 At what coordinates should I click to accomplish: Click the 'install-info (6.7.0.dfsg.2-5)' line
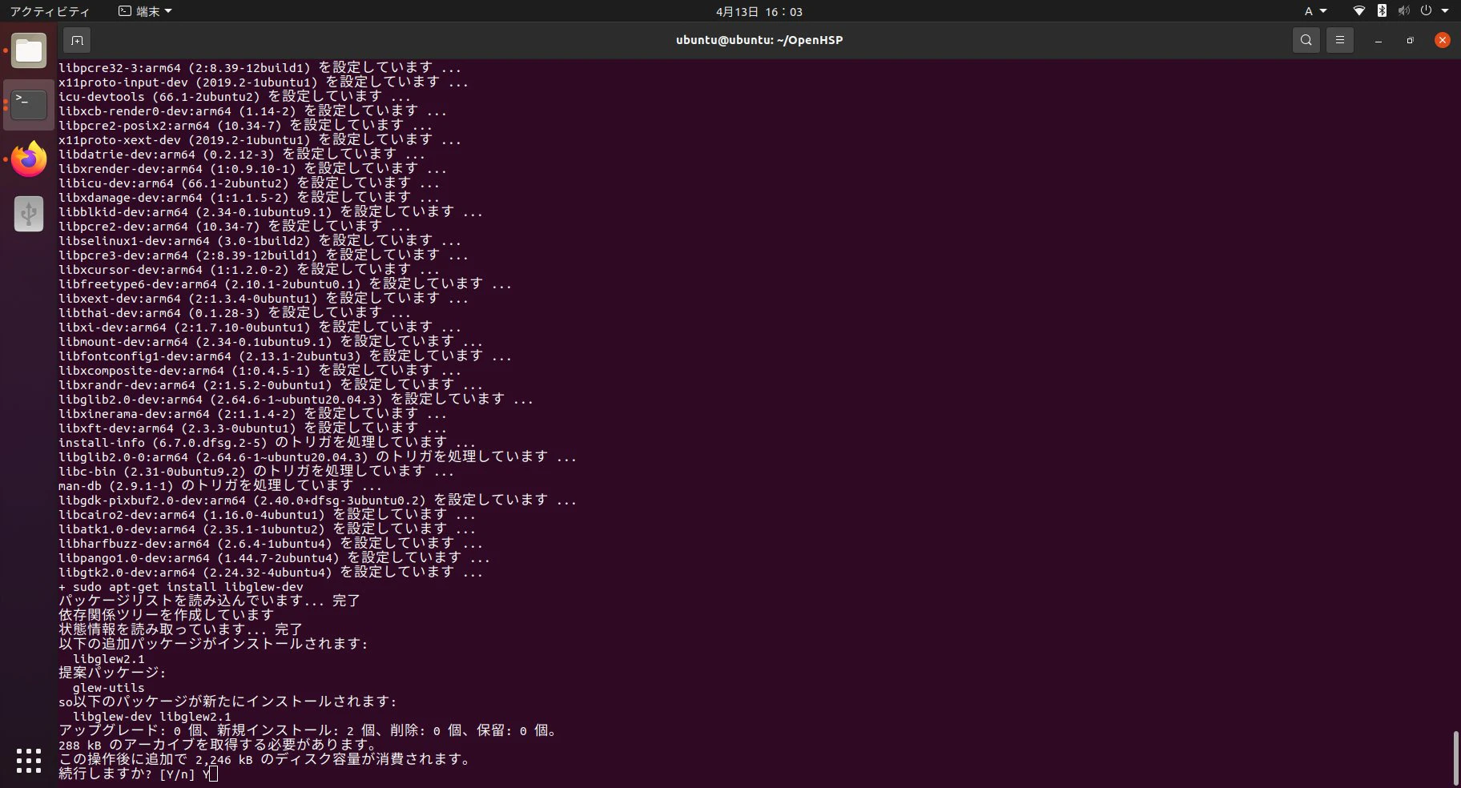(267, 443)
